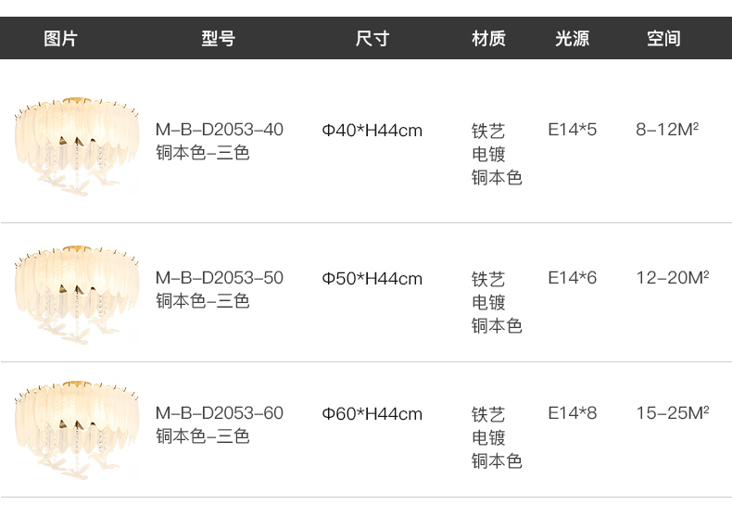Viewport: 732px width, 530px height.
Task: Select the 型号 column header
Action: (219, 38)
